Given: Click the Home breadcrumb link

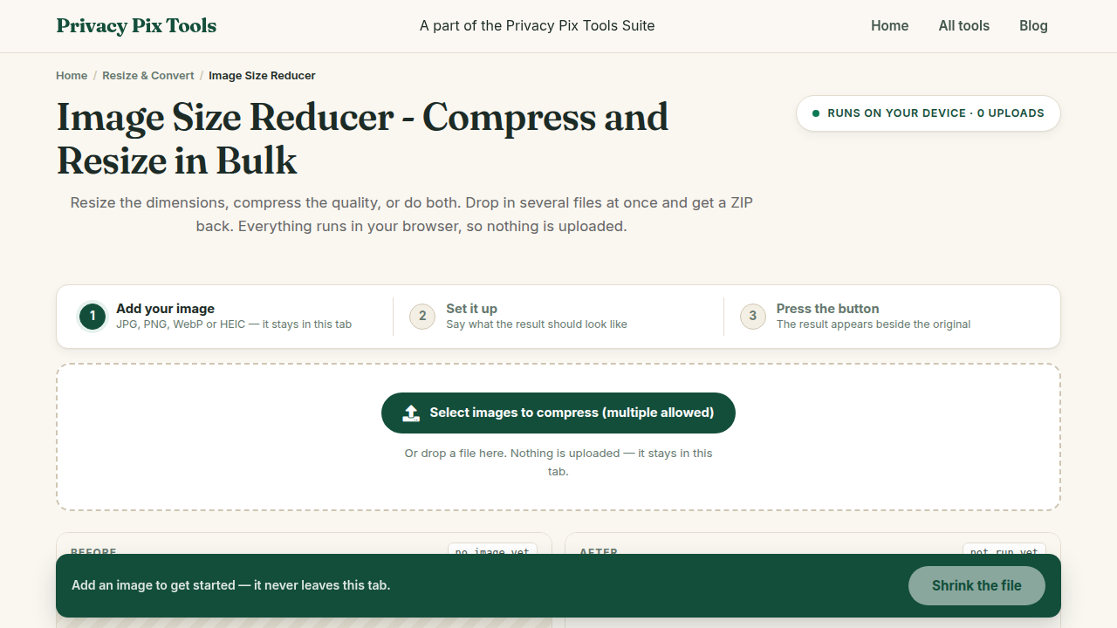Looking at the screenshot, I should click(x=72, y=76).
